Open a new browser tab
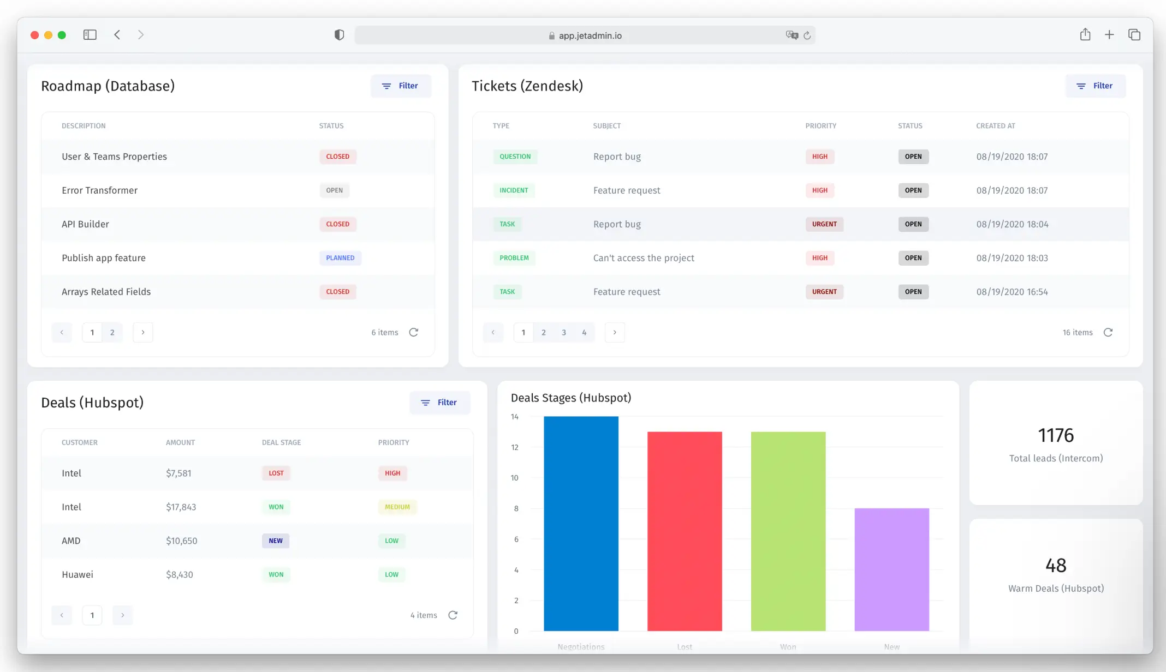Viewport: 1166px width, 672px height. (1109, 34)
